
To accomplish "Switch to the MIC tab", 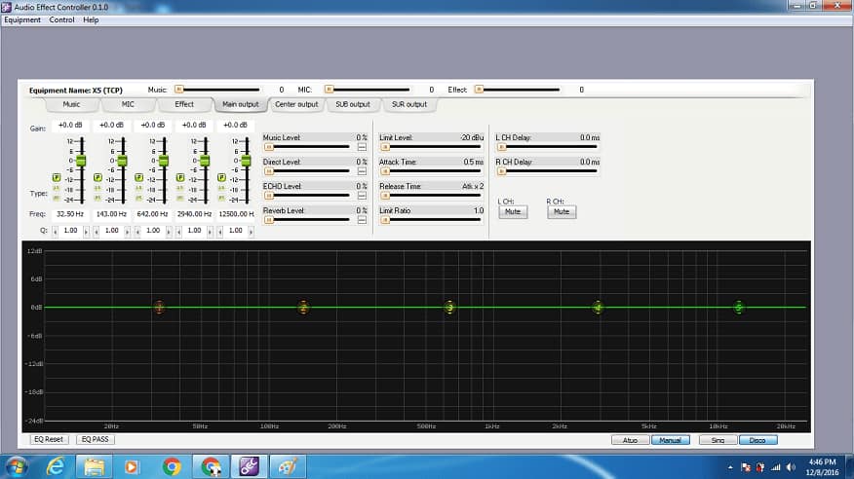I will click(128, 104).
